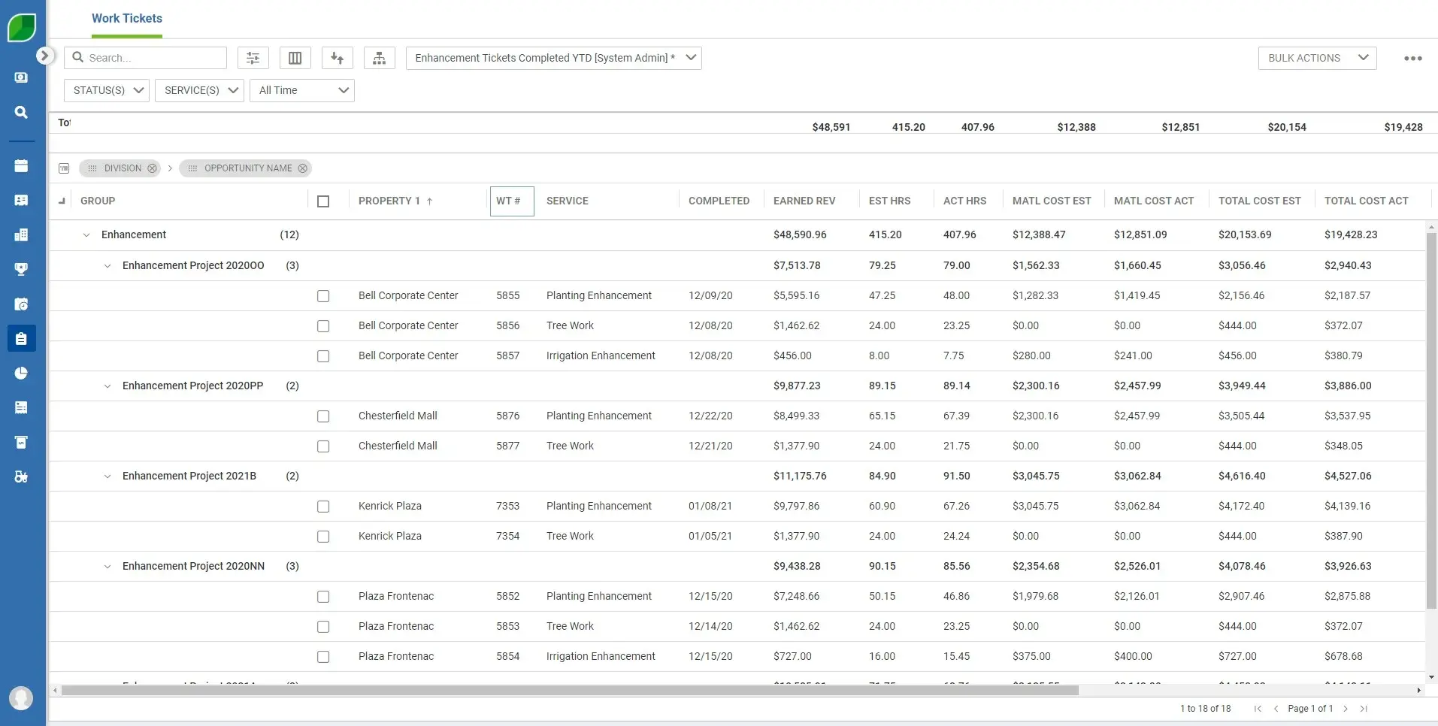Viewport: 1438px width, 726px height.
Task: Open the column chooser icon
Action: pos(295,58)
